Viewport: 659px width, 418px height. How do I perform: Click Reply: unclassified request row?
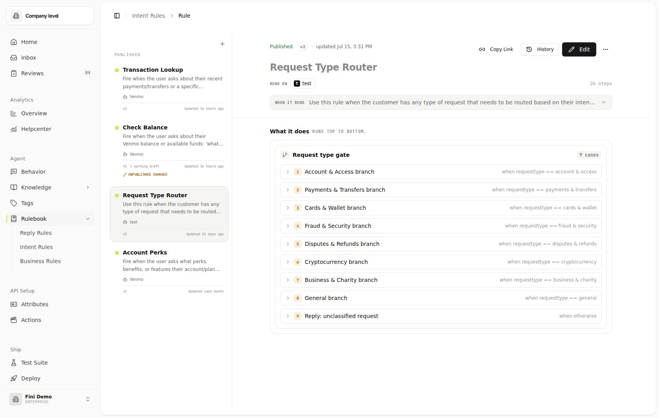pos(441,316)
